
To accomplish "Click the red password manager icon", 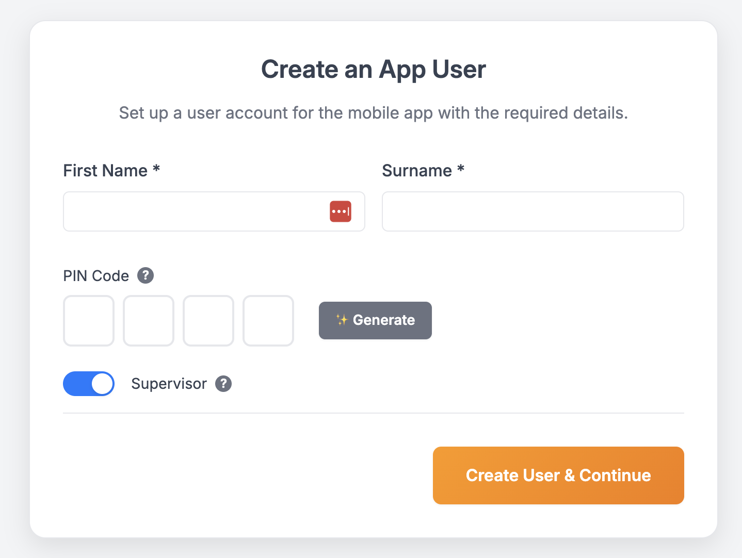I will pyautogui.click(x=341, y=211).
